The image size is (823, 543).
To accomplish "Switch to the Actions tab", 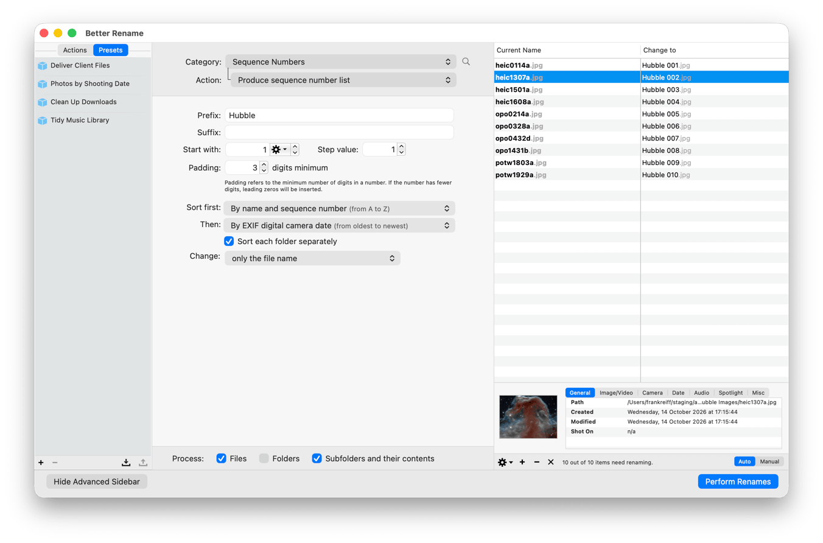I will [x=75, y=50].
